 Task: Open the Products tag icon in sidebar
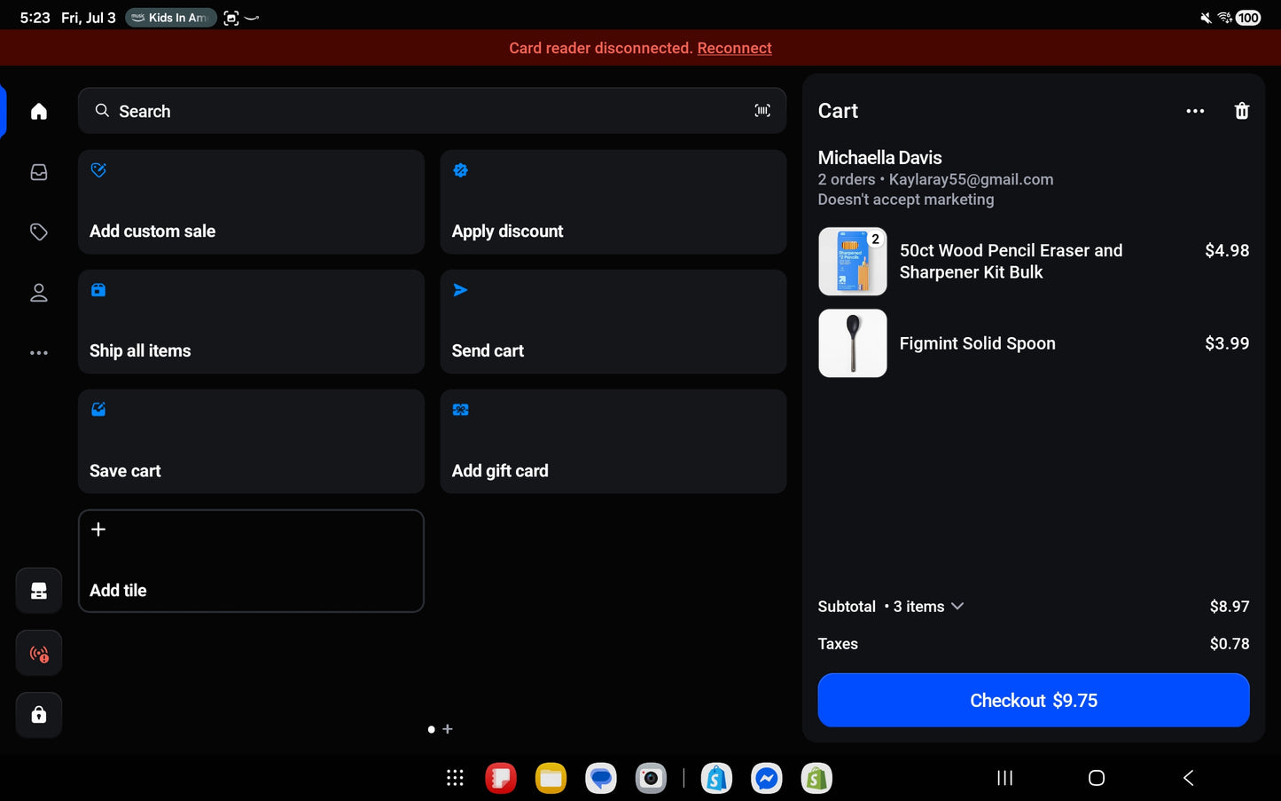(x=38, y=232)
